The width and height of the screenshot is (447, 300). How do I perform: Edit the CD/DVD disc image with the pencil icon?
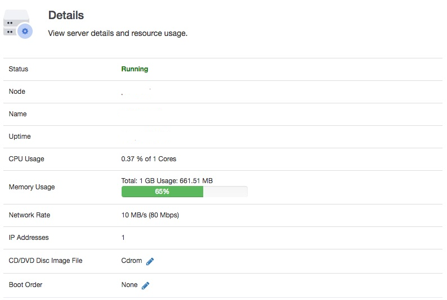[150, 261]
